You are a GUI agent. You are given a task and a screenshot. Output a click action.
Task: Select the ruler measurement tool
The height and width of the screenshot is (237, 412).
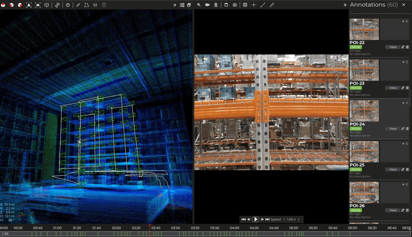pos(272,5)
